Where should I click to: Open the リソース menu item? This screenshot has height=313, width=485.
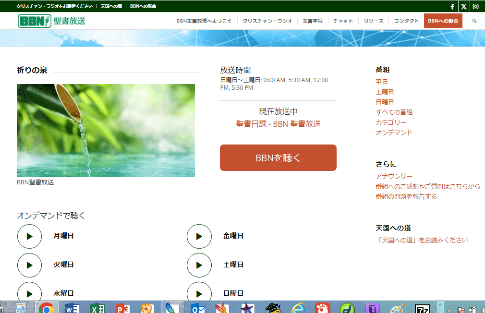point(373,21)
